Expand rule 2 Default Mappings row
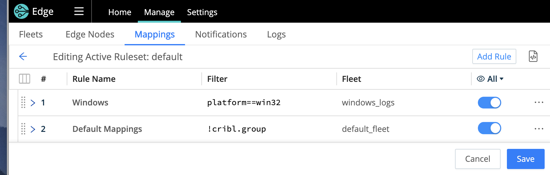This screenshot has height=175, width=550. pos(33,129)
